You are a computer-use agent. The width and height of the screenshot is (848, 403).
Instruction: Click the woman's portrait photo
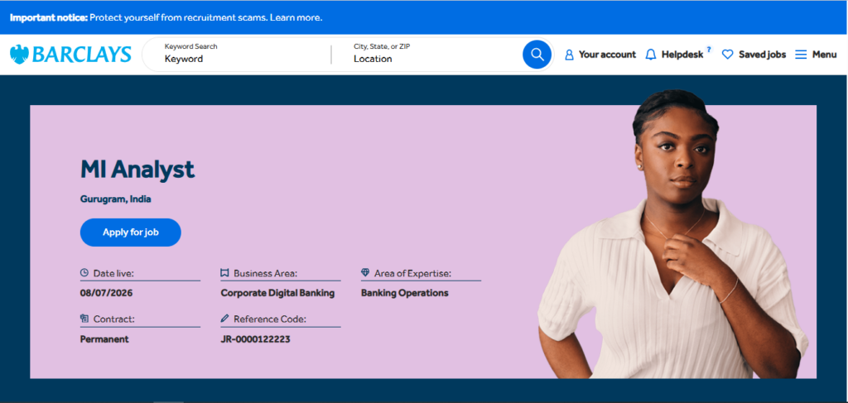pos(672,233)
